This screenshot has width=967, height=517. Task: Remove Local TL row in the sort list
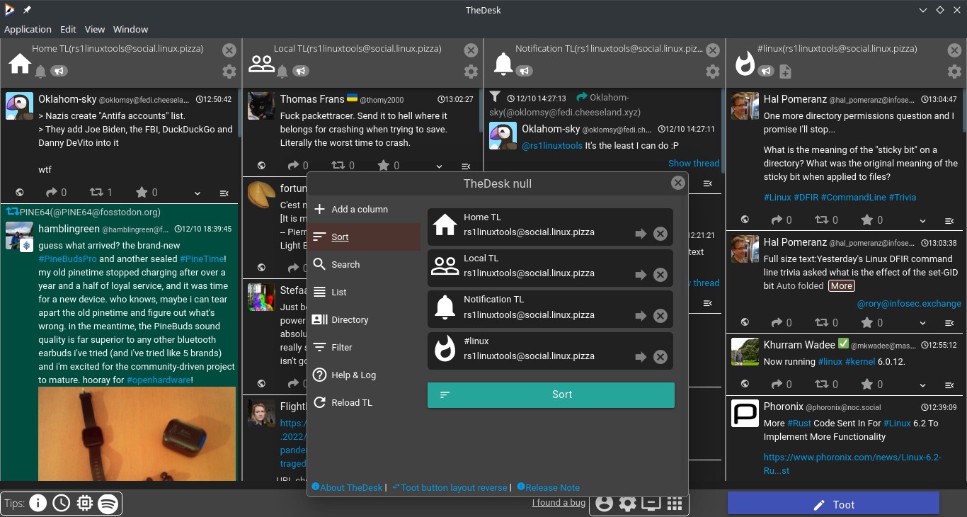click(x=660, y=275)
